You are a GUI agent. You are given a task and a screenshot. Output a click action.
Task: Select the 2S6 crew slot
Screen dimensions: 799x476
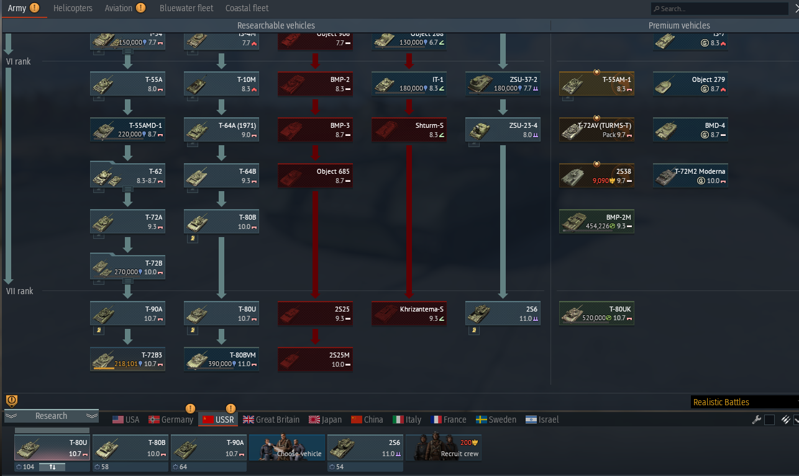pos(365,447)
